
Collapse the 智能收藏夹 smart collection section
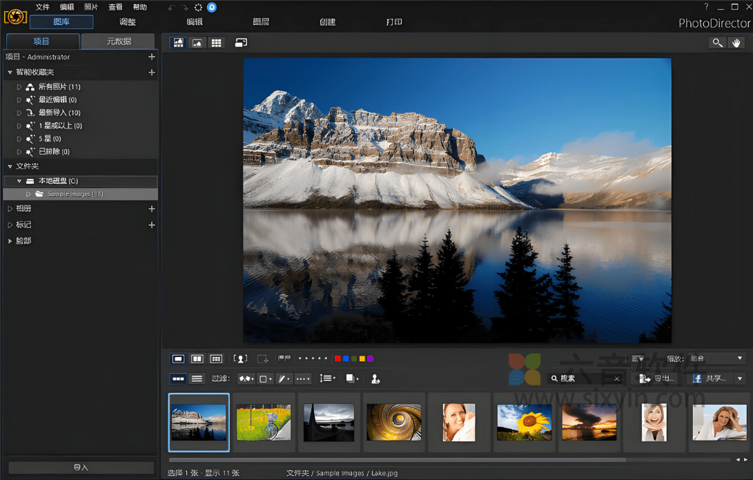[x=10, y=73]
